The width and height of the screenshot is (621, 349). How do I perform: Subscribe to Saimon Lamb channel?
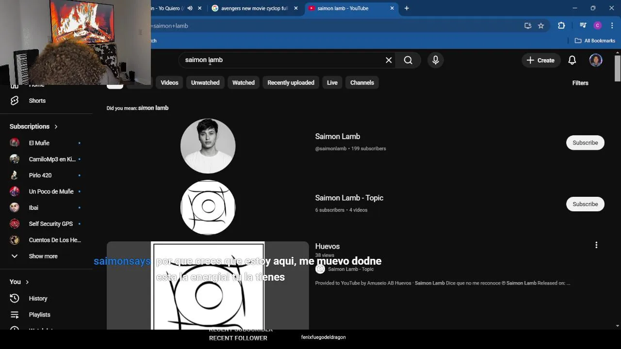(585, 143)
